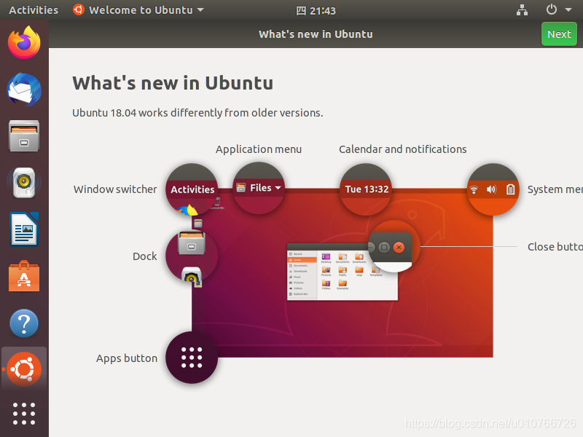Click the system menu icons circle
The height and width of the screenshot is (437, 583).
(x=493, y=189)
